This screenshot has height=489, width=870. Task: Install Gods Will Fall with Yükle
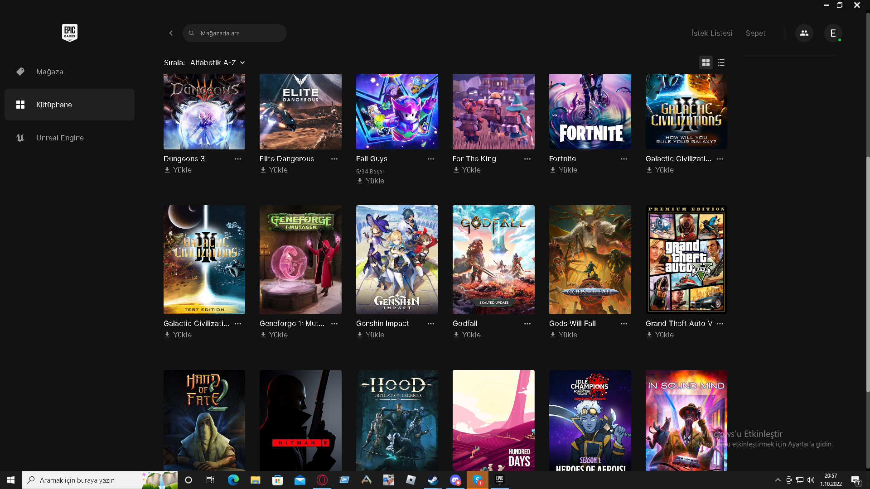pos(563,335)
